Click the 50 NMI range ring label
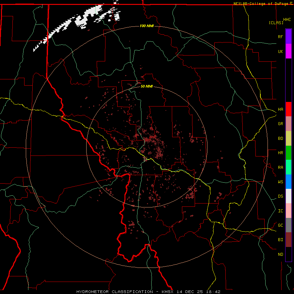Screen dimensions: 294x294 click(147, 86)
